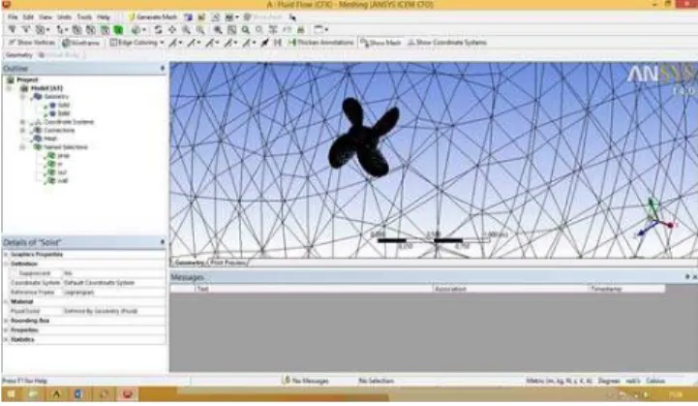Switch to the Print Preview tab

(x=228, y=263)
